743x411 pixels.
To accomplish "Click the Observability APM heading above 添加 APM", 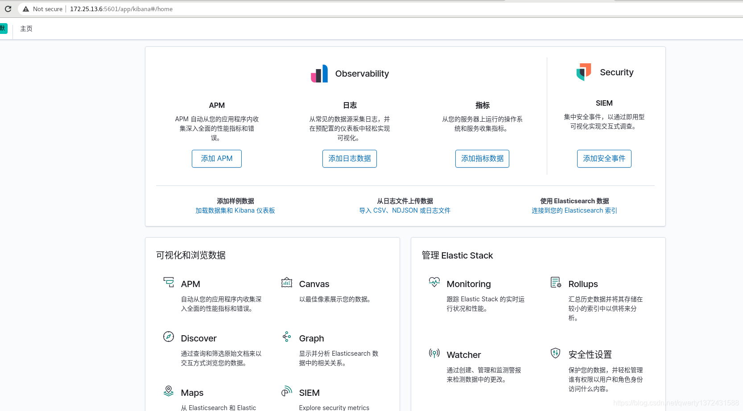I will point(217,105).
